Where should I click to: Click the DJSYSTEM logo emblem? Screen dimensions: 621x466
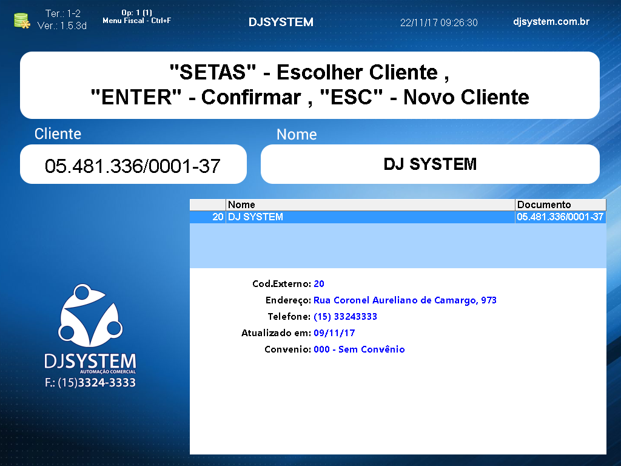click(90, 316)
